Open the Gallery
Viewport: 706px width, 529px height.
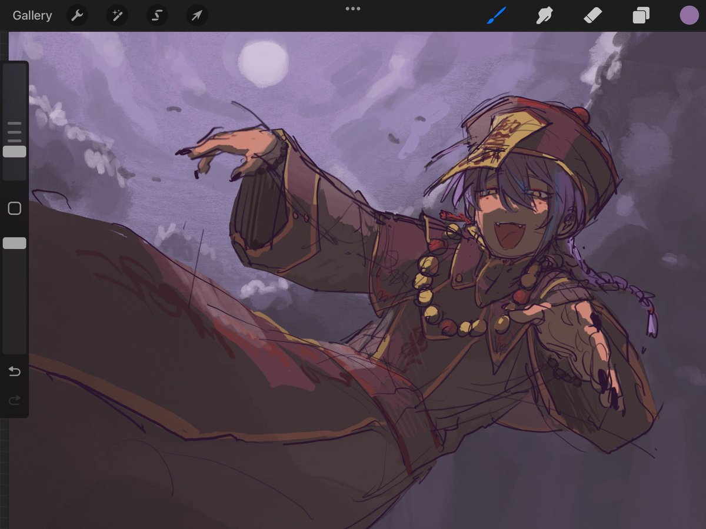pos(32,15)
